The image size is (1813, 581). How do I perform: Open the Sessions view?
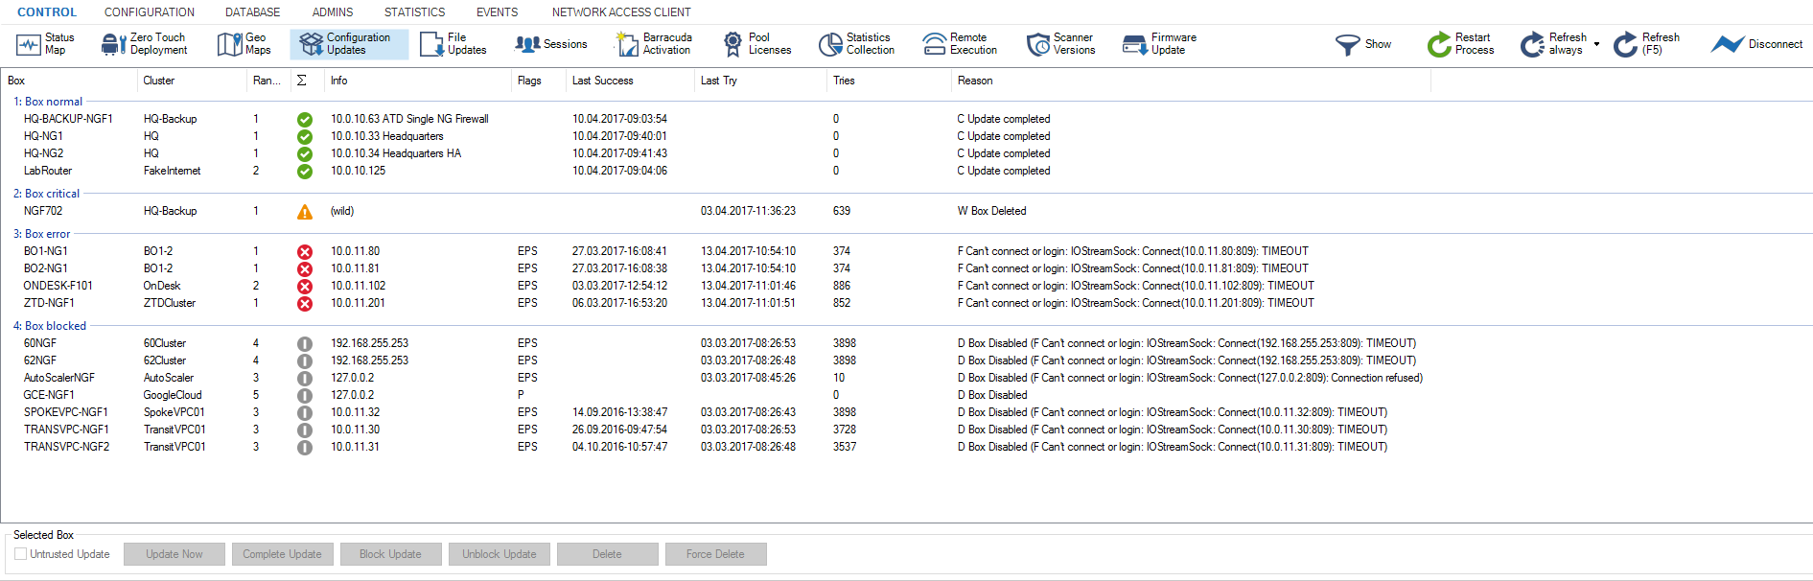click(x=551, y=44)
